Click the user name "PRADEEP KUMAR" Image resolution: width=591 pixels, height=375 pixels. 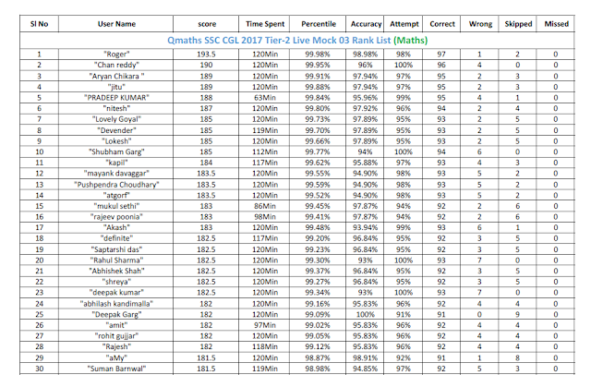click(116, 98)
